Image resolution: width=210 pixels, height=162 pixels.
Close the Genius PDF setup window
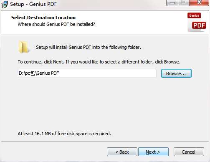click(x=199, y=3)
